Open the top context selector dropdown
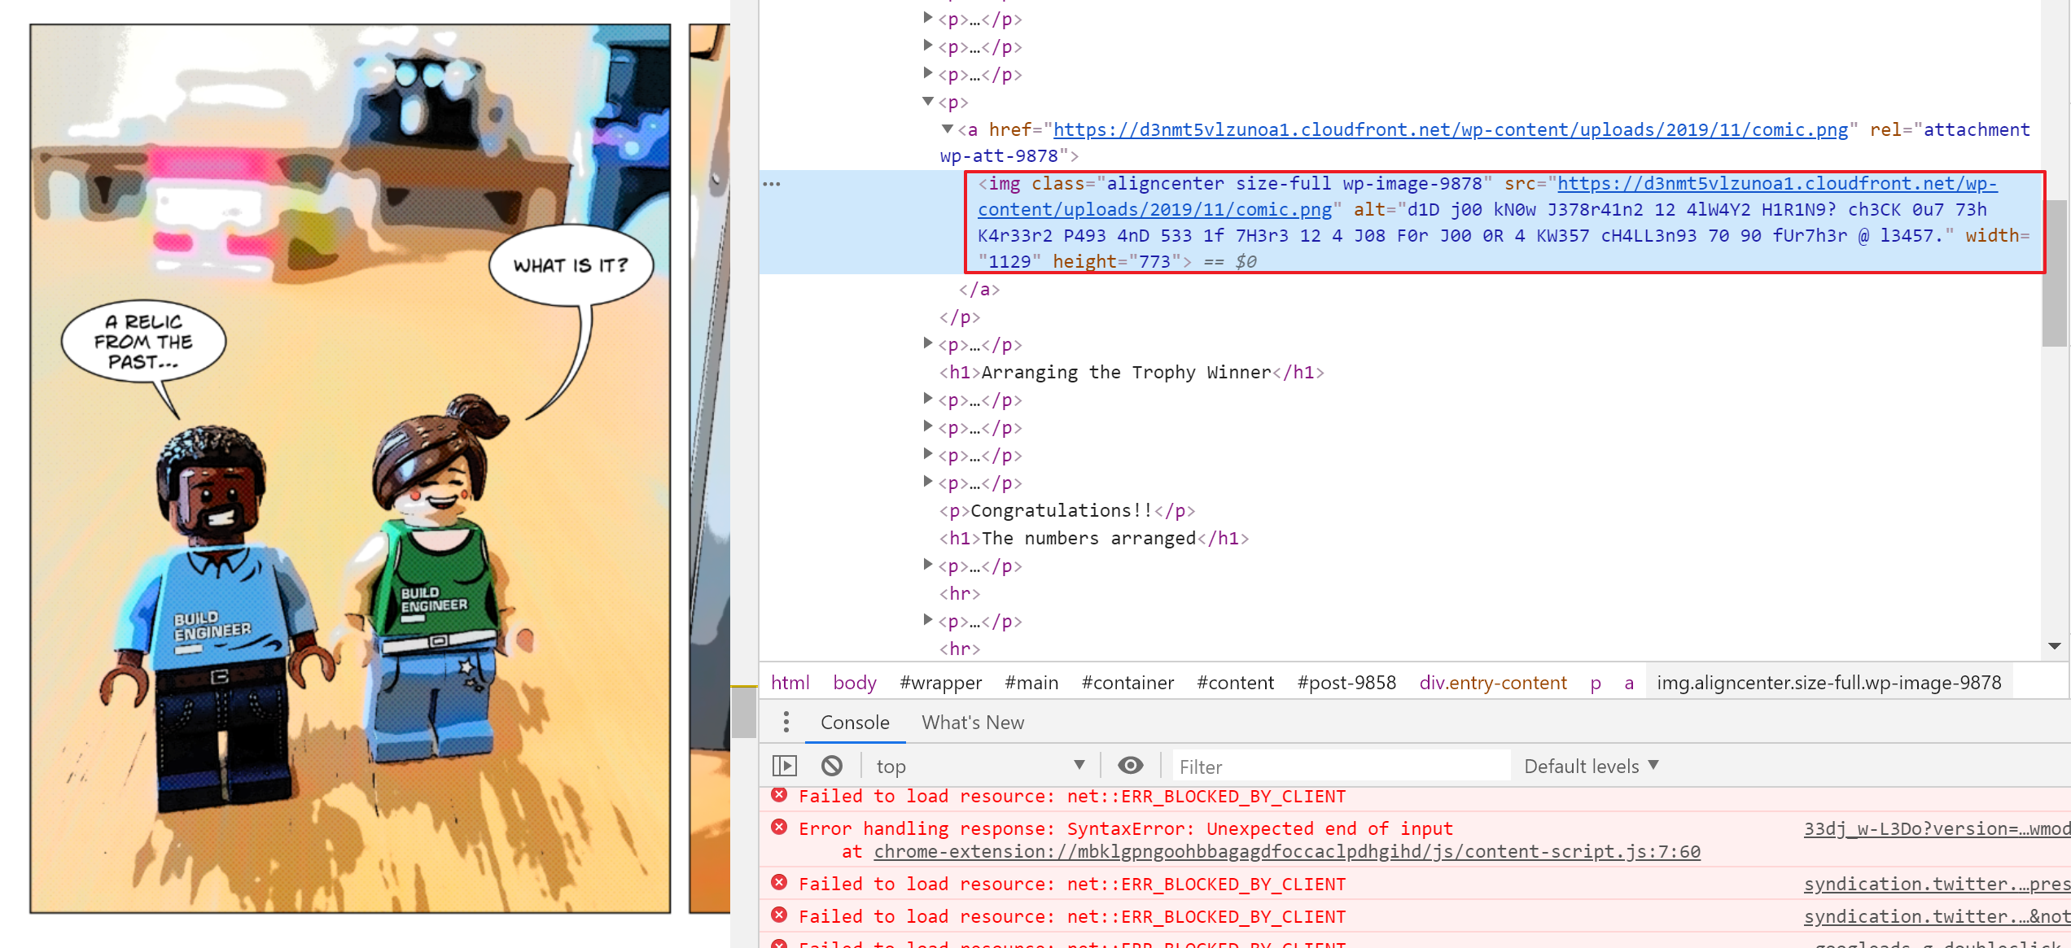Image resolution: width=2071 pixels, height=948 pixels. pyautogui.click(x=979, y=766)
